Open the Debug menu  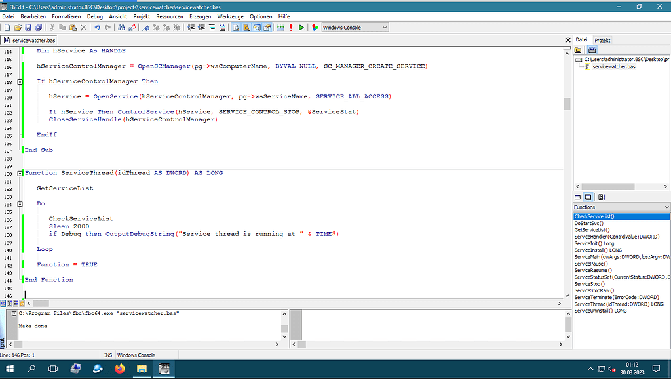(x=94, y=16)
